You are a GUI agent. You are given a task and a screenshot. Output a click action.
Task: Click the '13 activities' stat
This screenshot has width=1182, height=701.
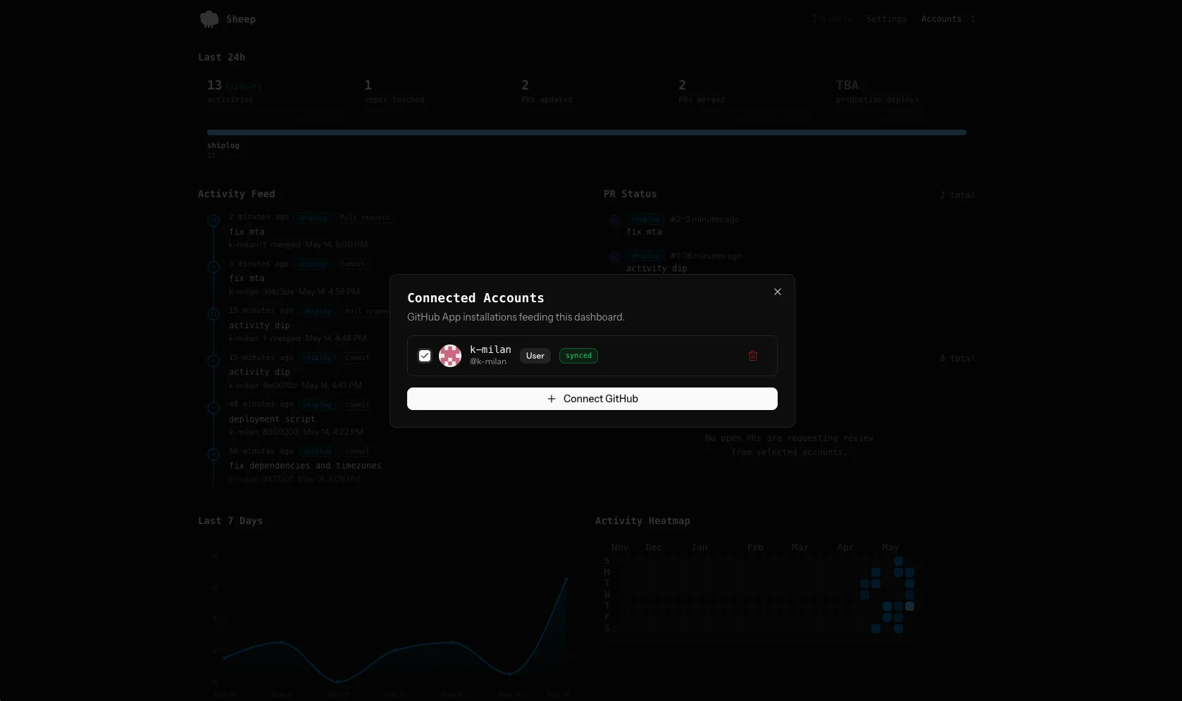(234, 92)
